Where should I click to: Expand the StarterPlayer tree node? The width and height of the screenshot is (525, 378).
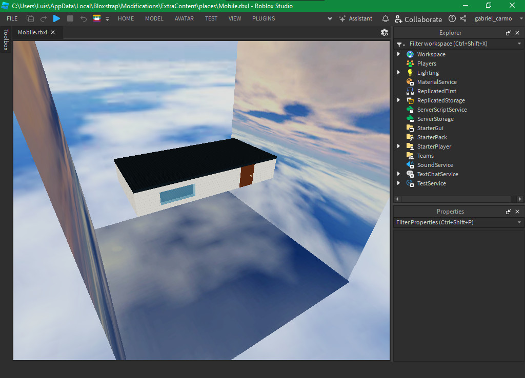(x=398, y=146)
